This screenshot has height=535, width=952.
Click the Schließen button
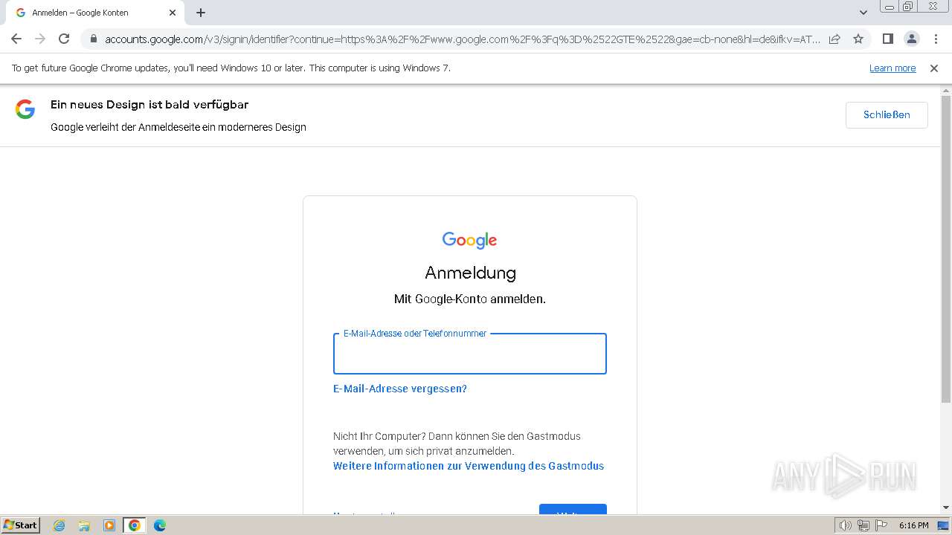point(887,115)
